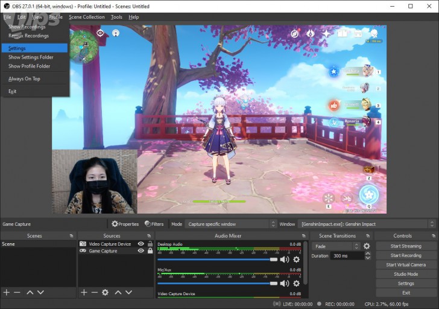This screenshot has height=309, width=439.
Task: Click the REC status dot icon
Action: click(319, 304)
